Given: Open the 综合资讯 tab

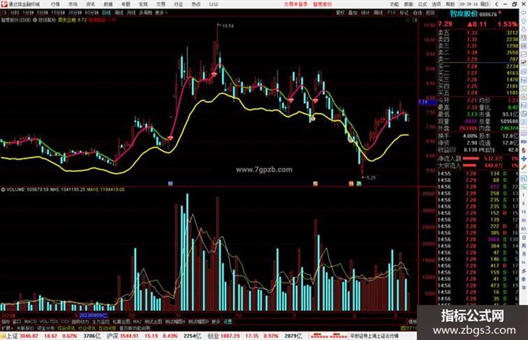Looking at the screenshot, I should tap(66, 328).
